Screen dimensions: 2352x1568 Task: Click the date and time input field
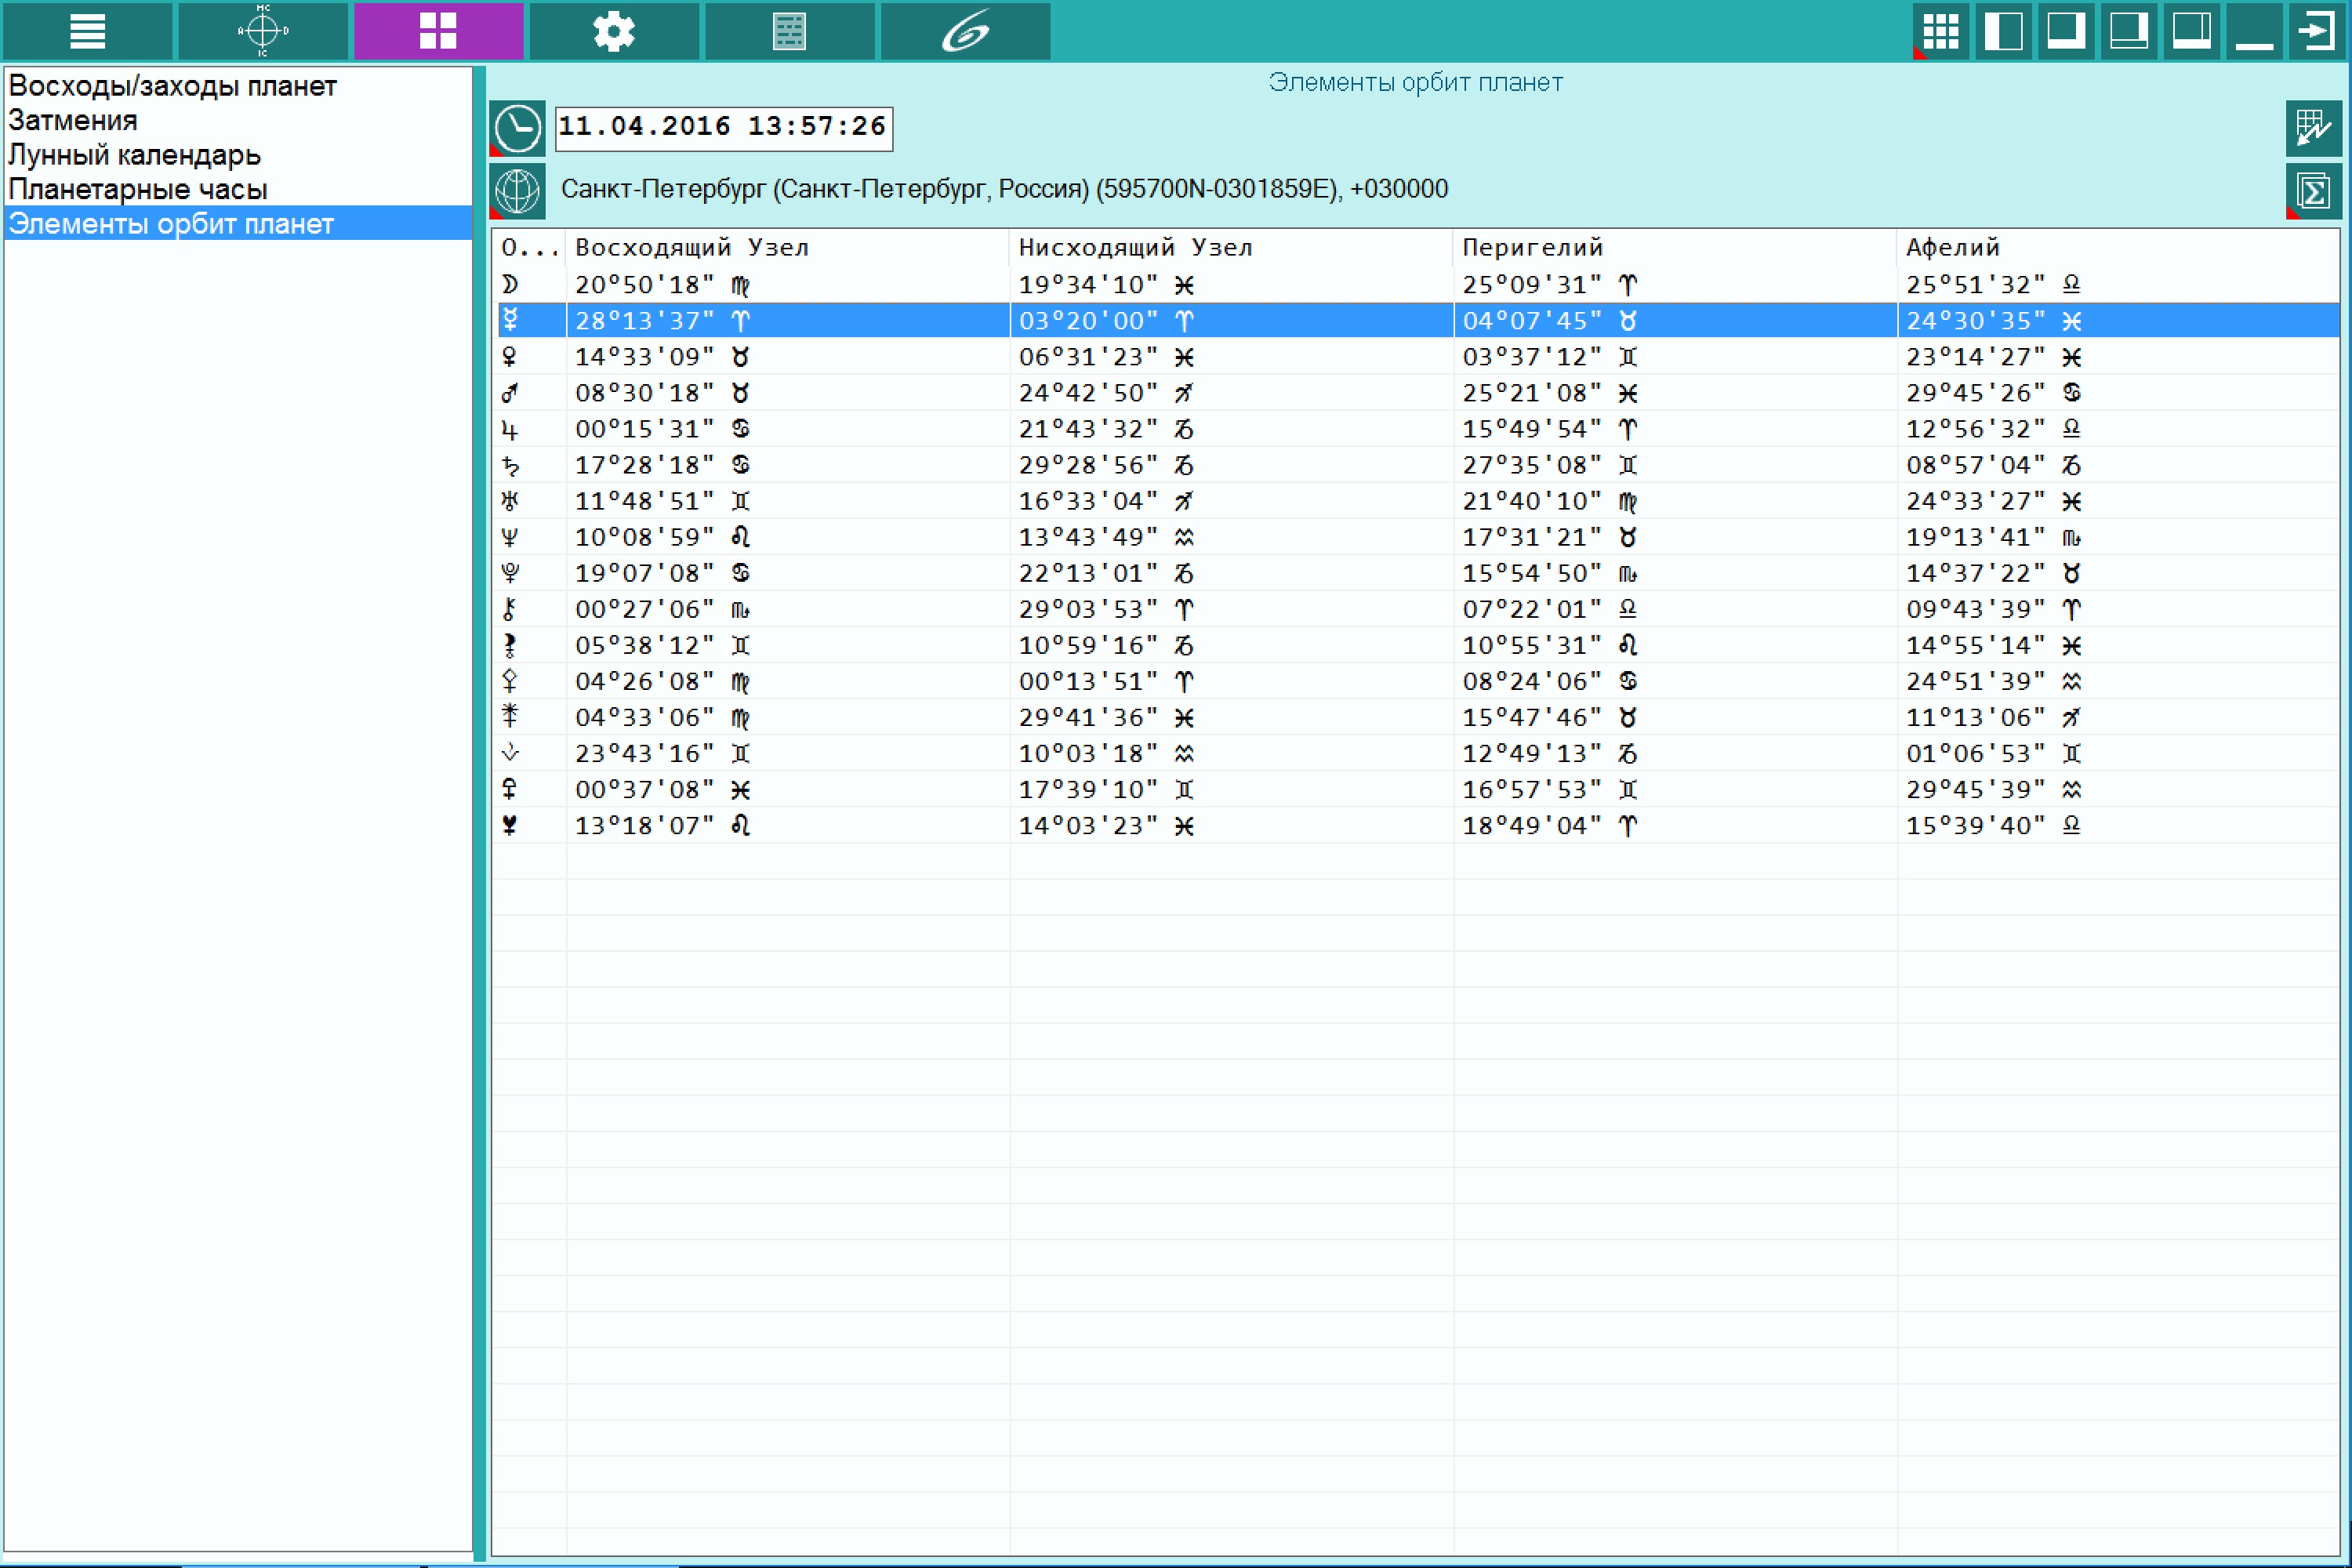tap(723, 128)
